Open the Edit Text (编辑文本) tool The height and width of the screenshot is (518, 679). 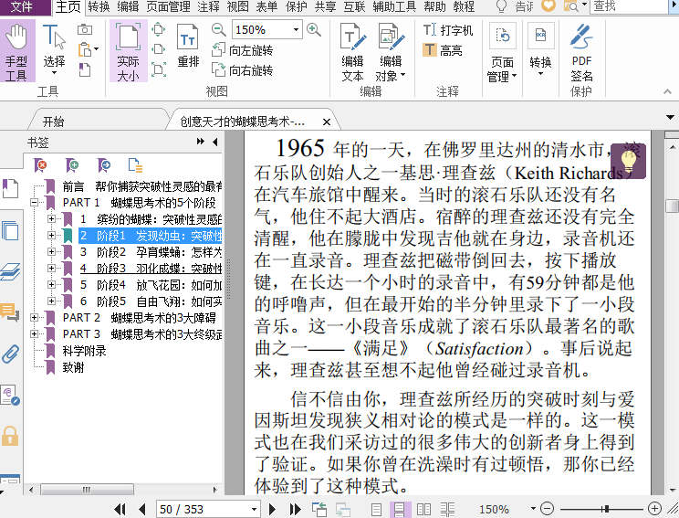coord(352,52)
